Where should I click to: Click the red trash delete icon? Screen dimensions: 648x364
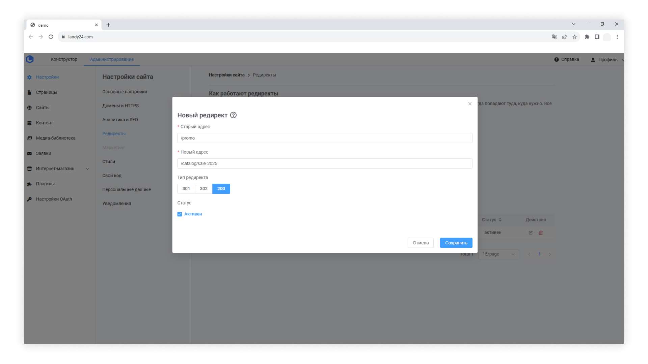tap(541, 233)
